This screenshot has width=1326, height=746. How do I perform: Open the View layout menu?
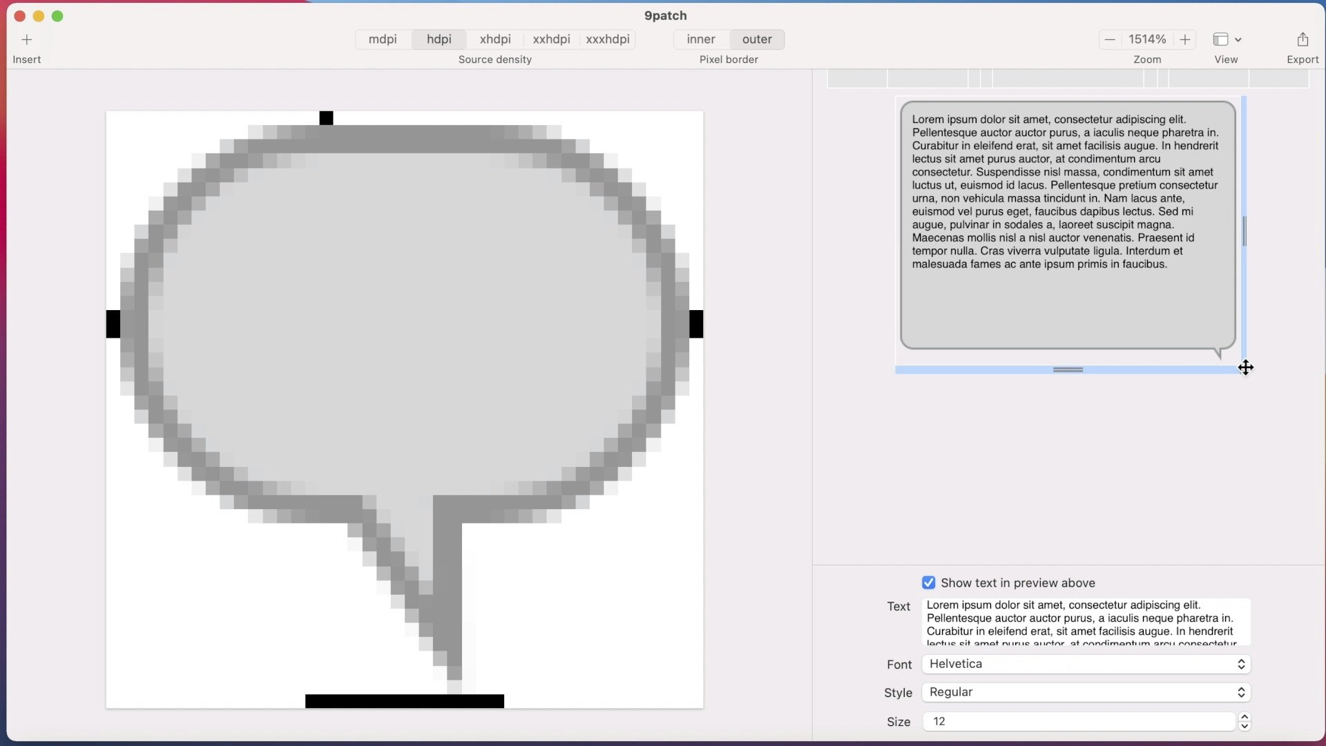[x=1227, y=39]
